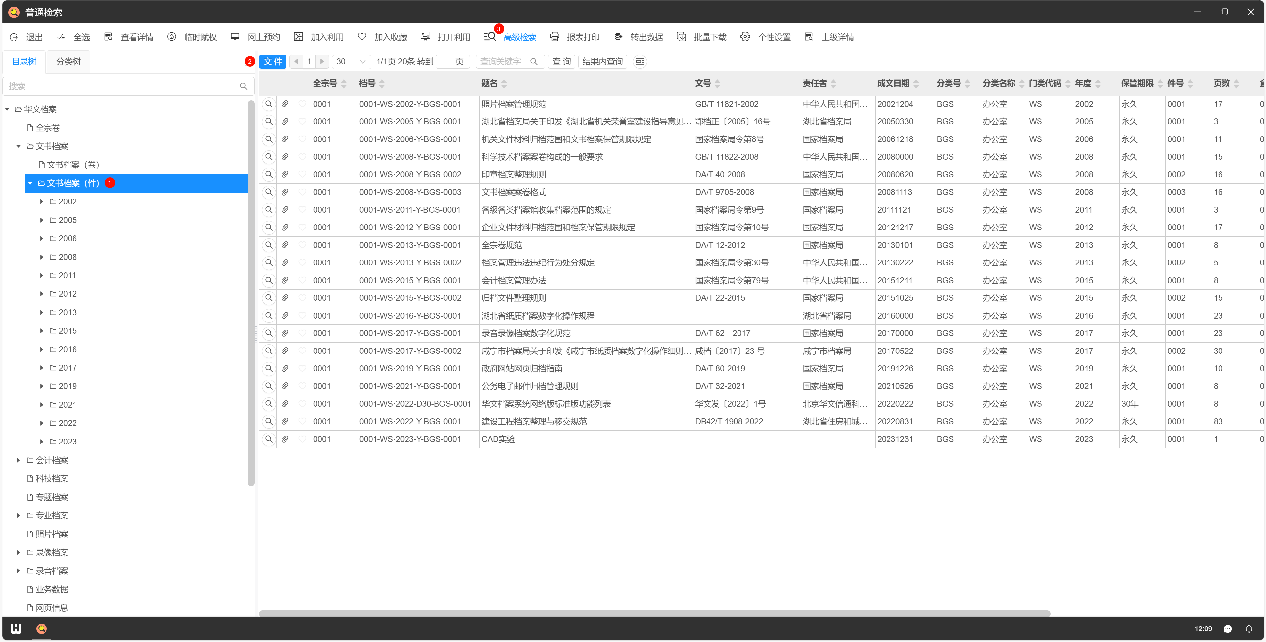Click the 报表打印 printer icon
The width and height of the screenshot is (1266, 642).
(x=554, y=37)
